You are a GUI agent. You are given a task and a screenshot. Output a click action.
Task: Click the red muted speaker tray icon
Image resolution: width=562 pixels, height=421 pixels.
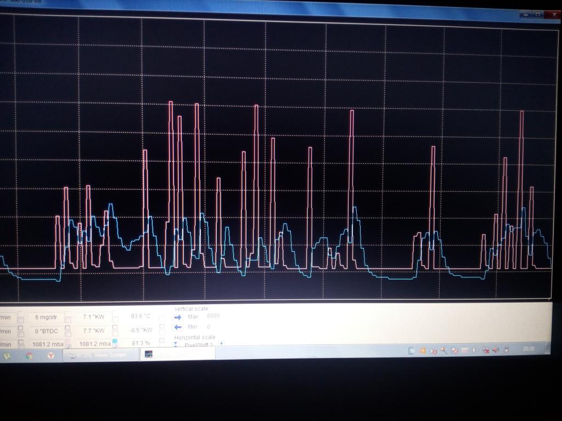click(496, 350)
